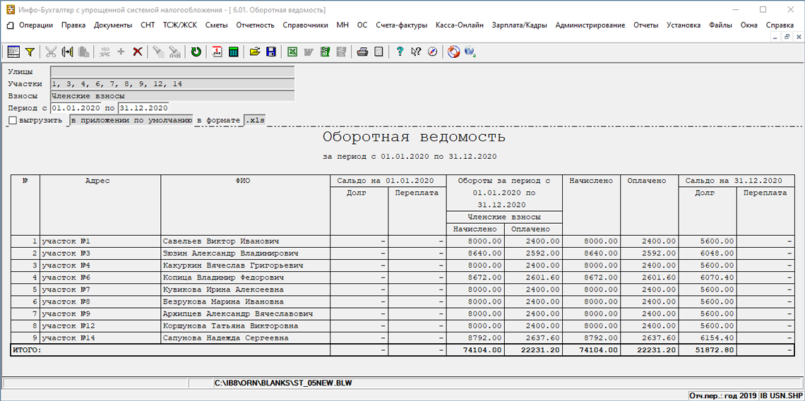Click the gray Word export icon
This screenshot has width=805, height=401.
click(309, 52)
